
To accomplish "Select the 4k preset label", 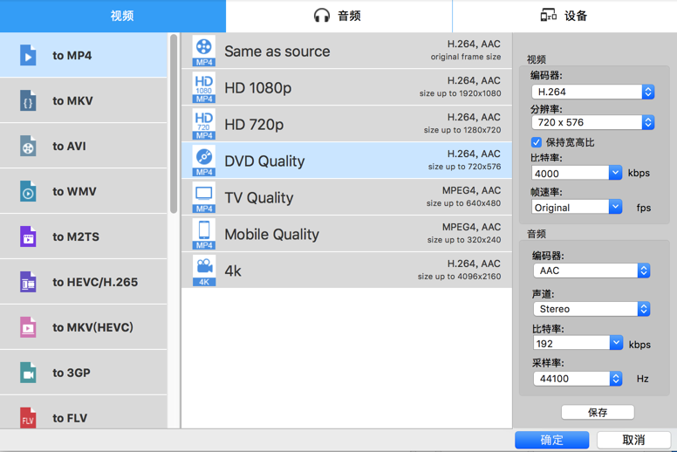I will pos(233,271).
